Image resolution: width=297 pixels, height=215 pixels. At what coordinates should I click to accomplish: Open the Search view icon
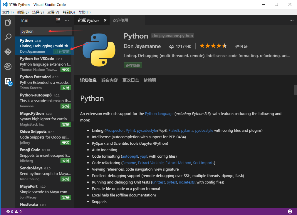(8, 37)
